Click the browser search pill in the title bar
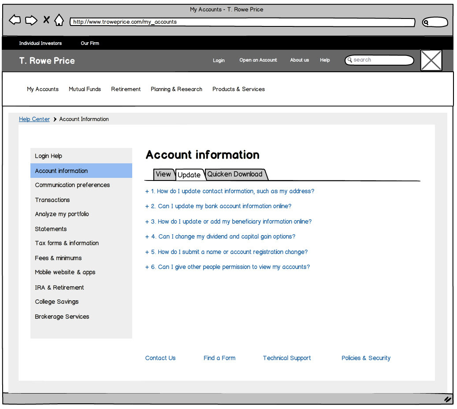The width and height of the screenshot is (457, 409). point(435,22)
